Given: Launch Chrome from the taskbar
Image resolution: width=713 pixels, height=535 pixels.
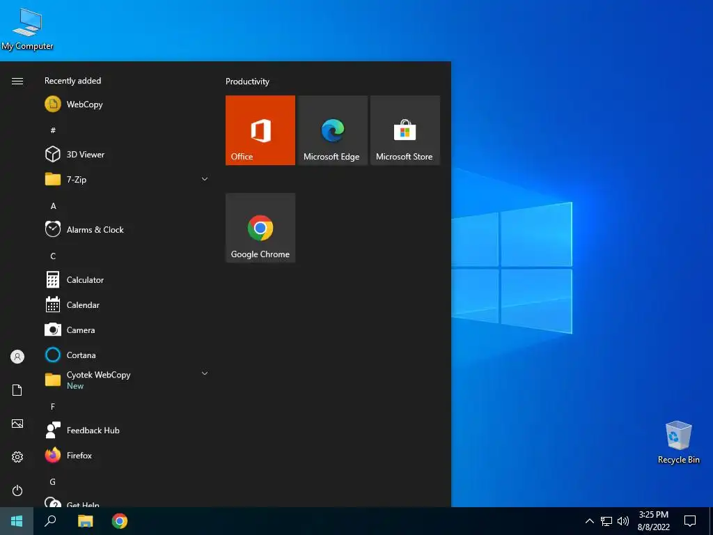Looking at the screenshot, I should [x=120, y=521].
